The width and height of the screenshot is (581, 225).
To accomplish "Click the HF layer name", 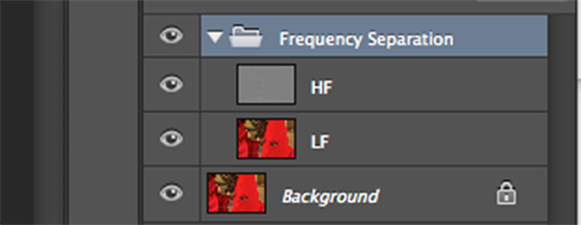I will click(321, 87).
